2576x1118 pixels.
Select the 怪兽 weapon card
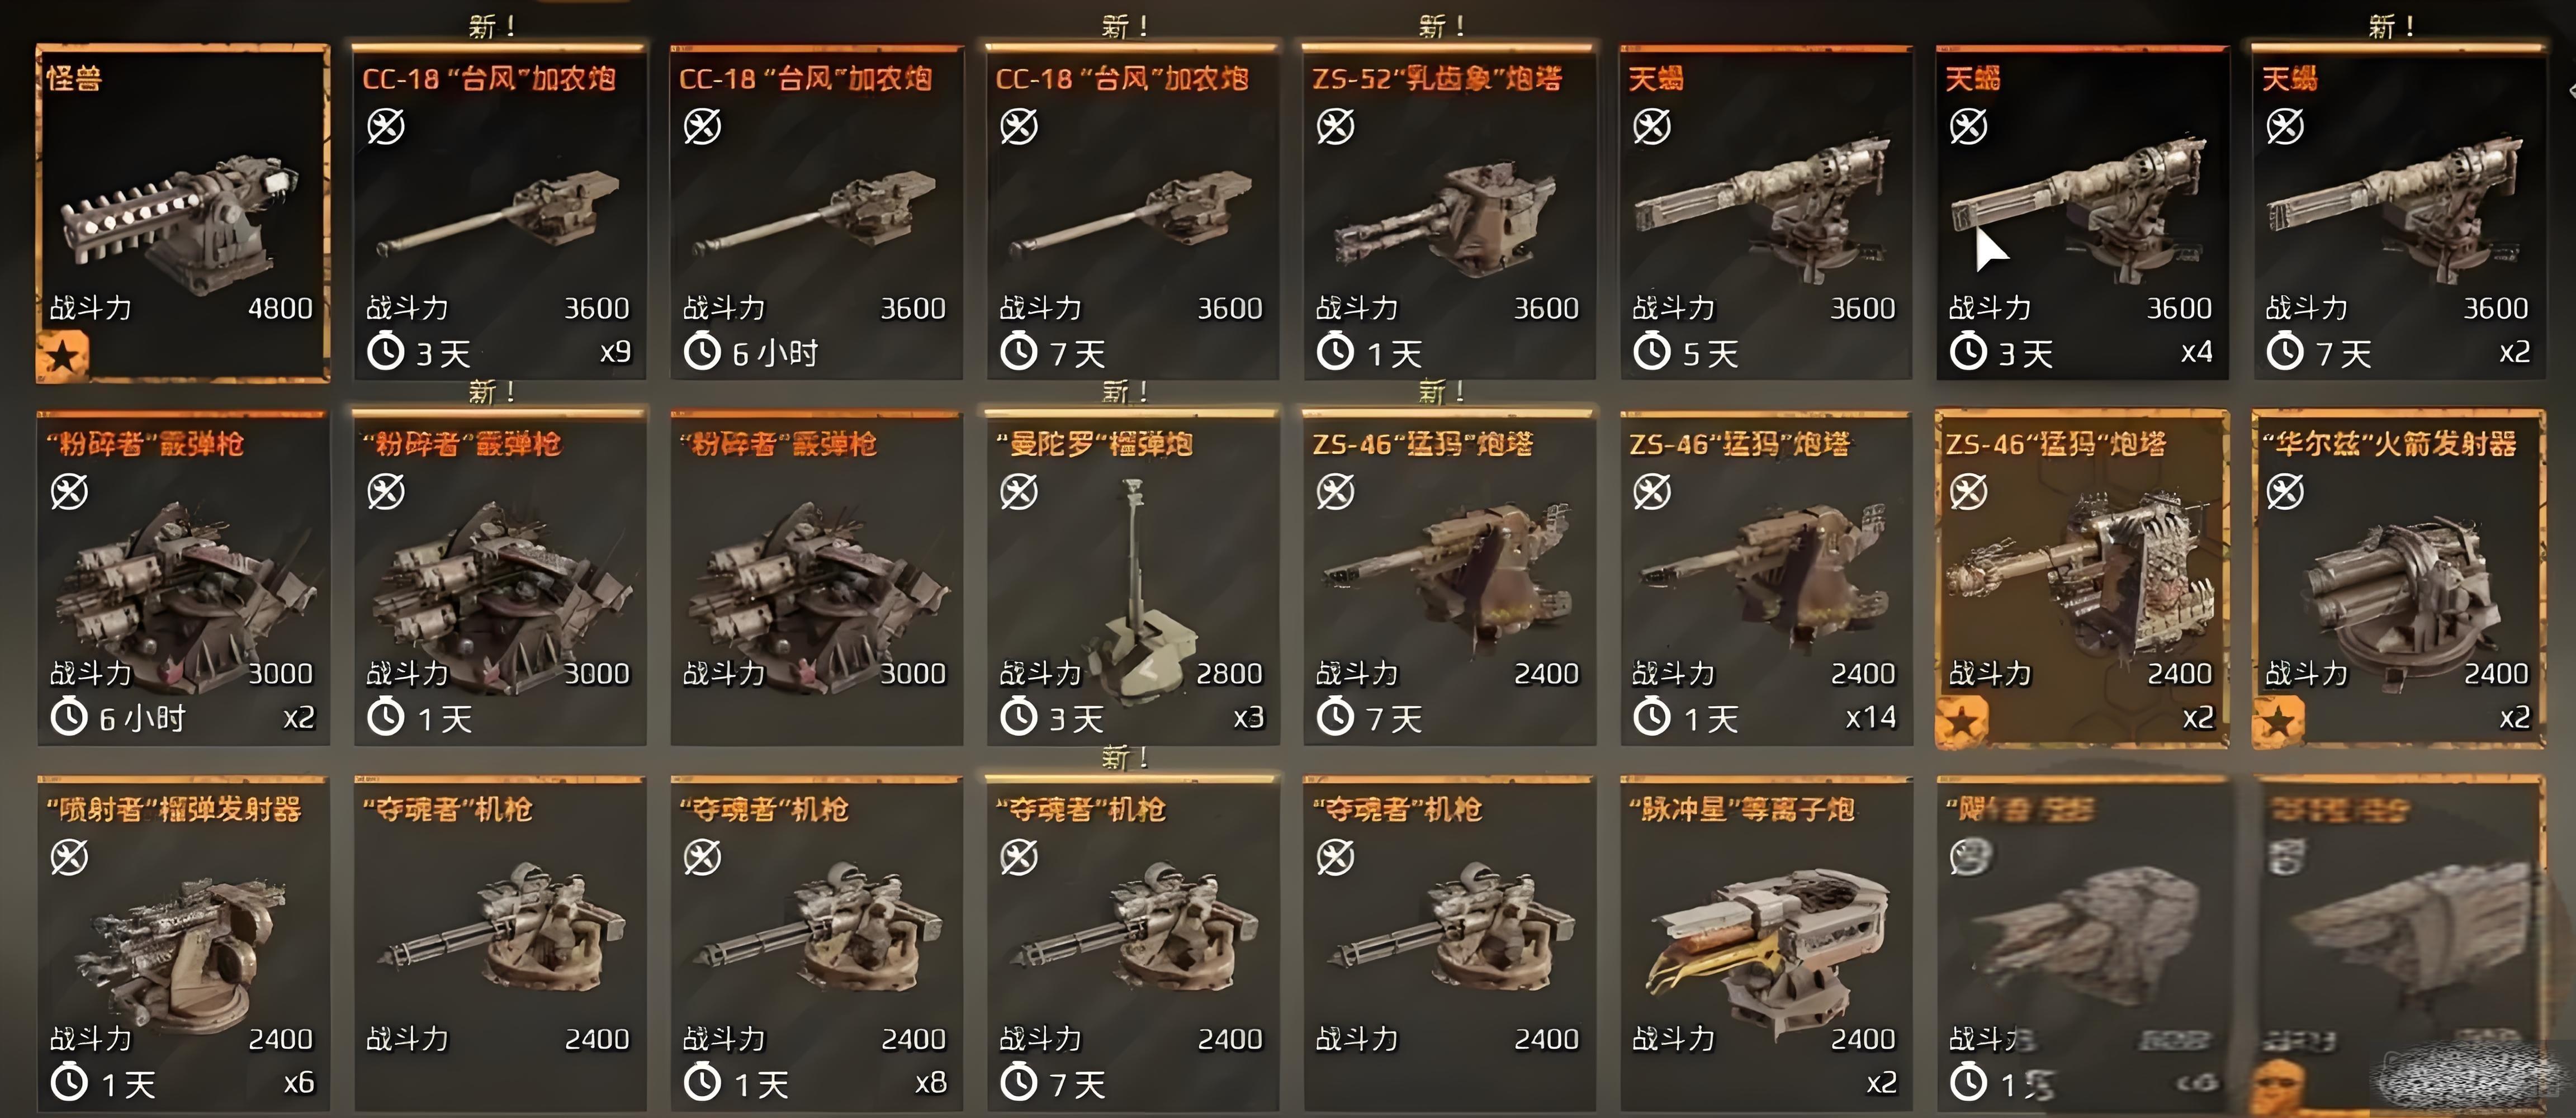tap(183, 213)
